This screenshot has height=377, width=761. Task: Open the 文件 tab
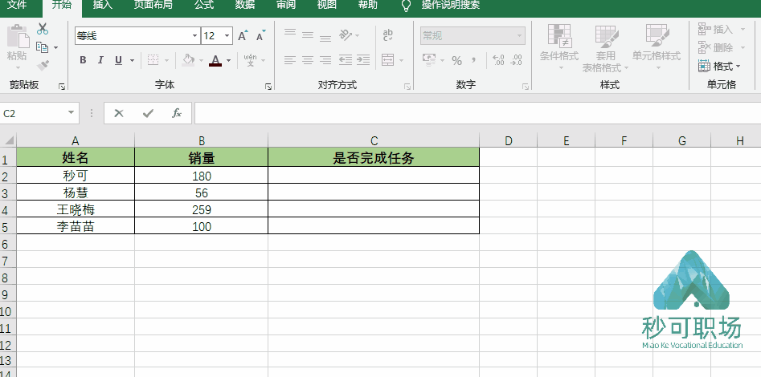[17, 6]
